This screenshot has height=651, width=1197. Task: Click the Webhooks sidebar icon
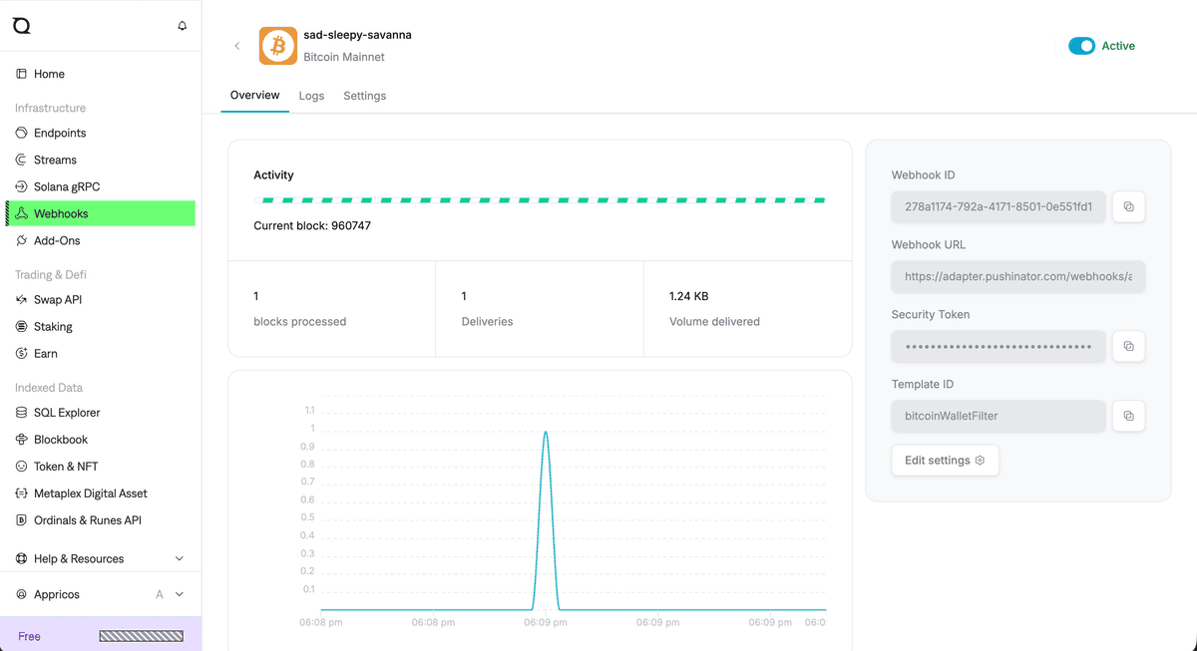point(22,213)
